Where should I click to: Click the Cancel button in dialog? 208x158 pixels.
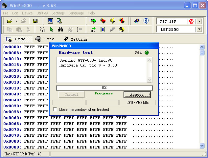click(x=71, y=95)
